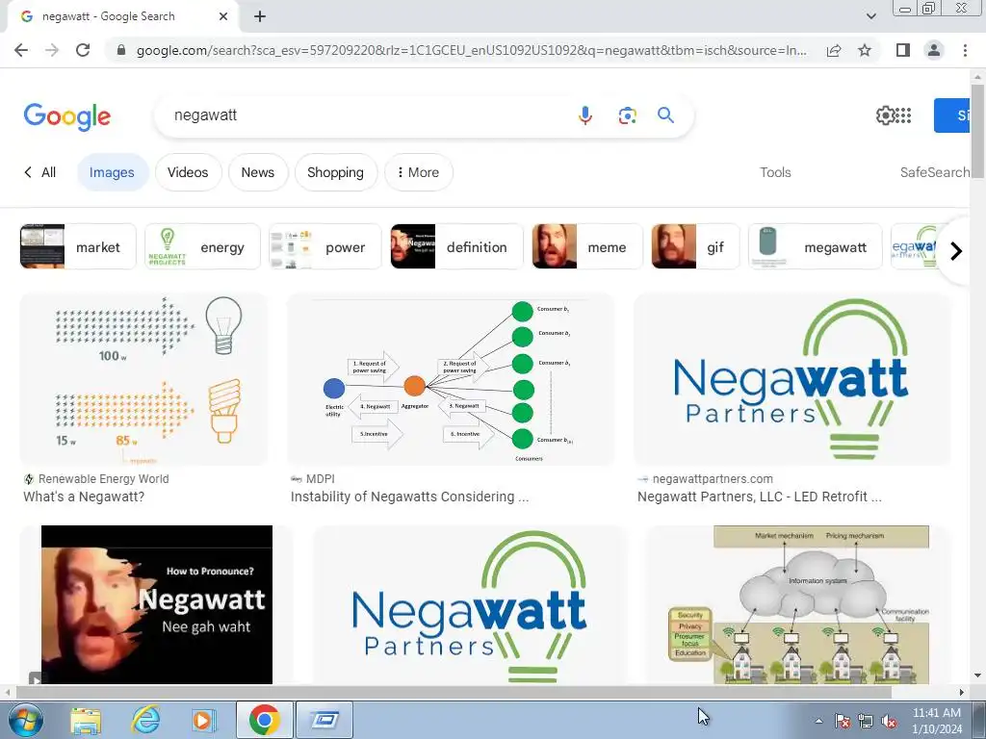Open Windows Explorer from the taskbar
The height and width of the screenshot is (739, 986).
pos(86,720)
